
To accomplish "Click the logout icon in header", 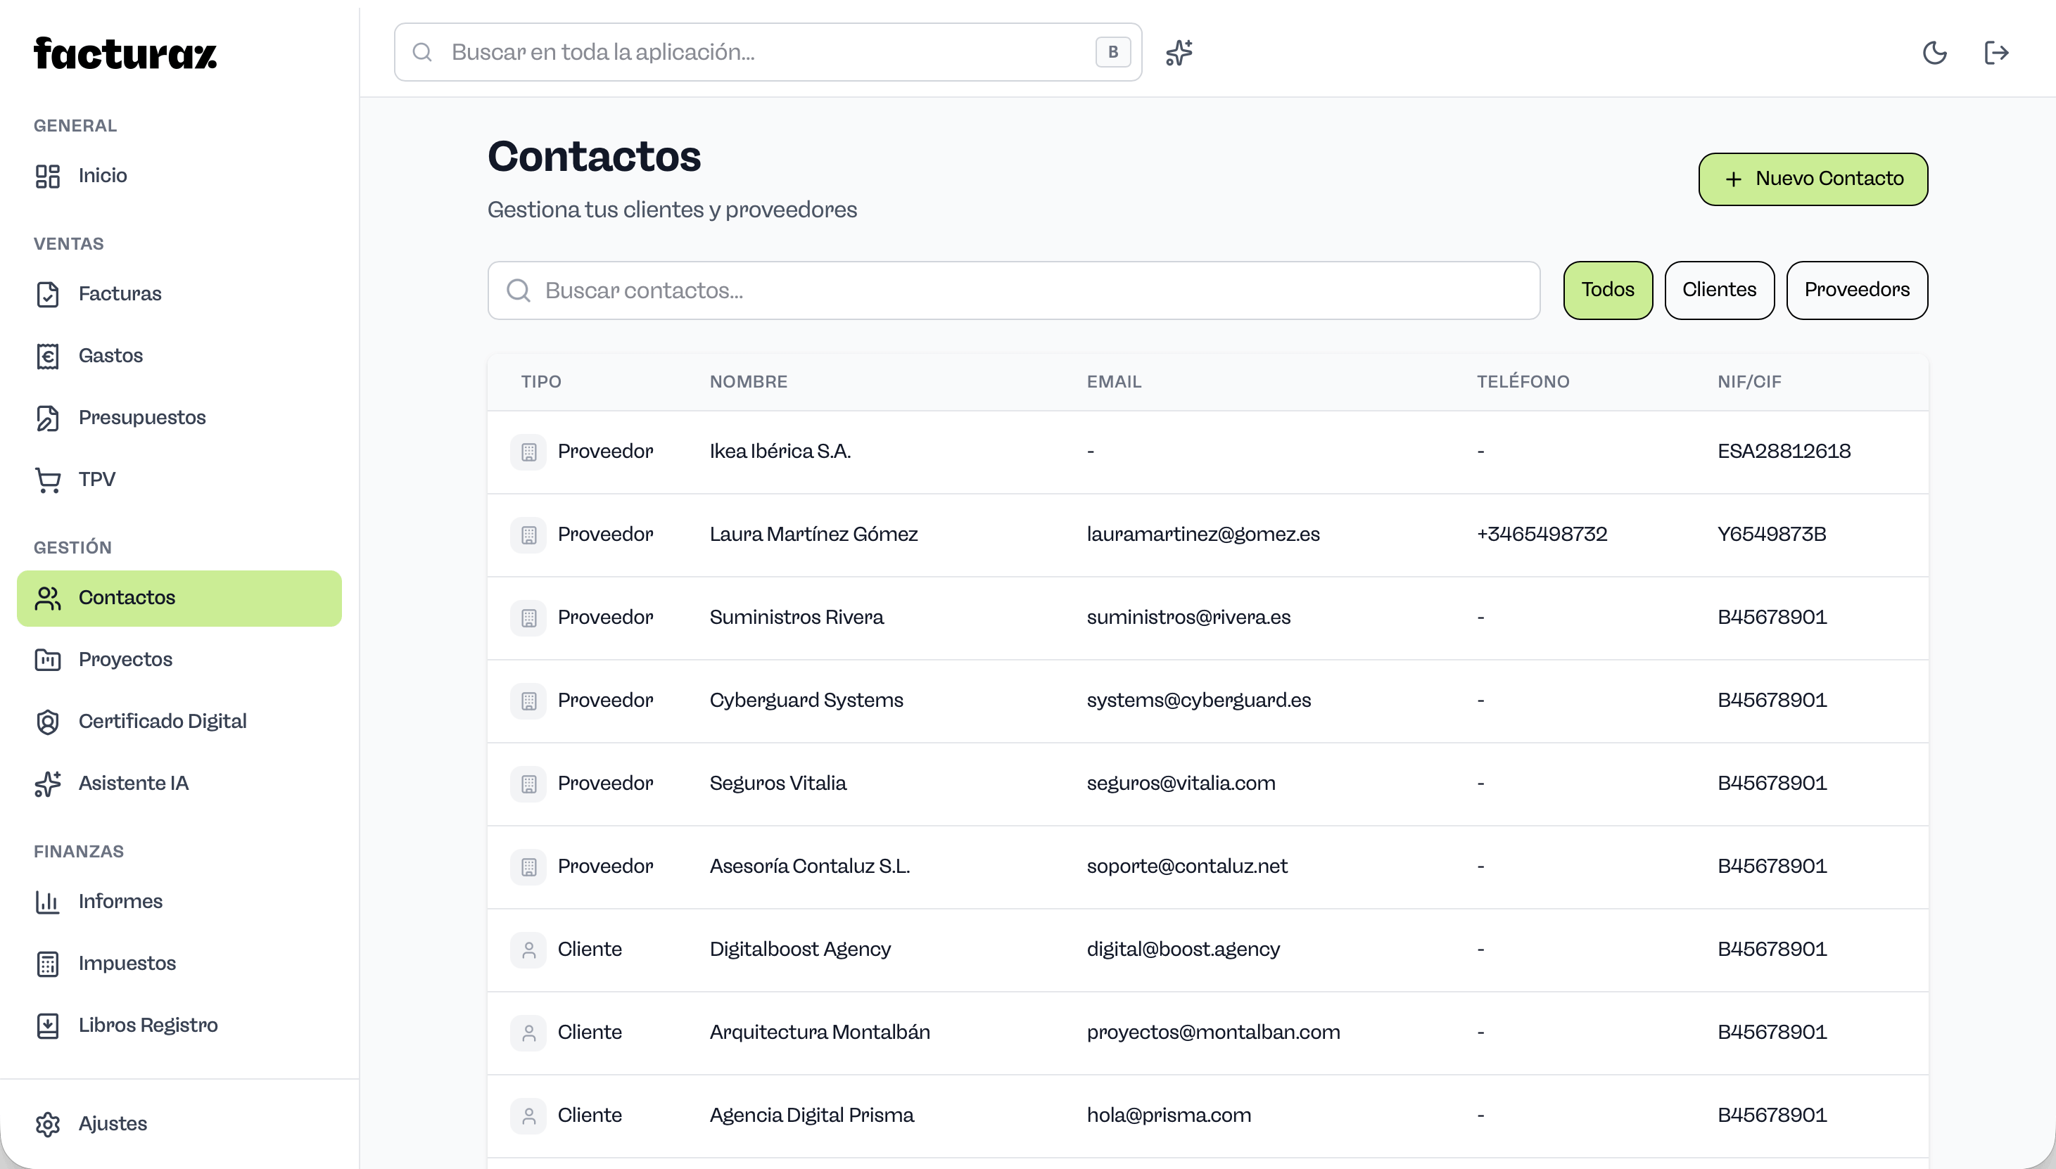I will [x=1995, y=53].
